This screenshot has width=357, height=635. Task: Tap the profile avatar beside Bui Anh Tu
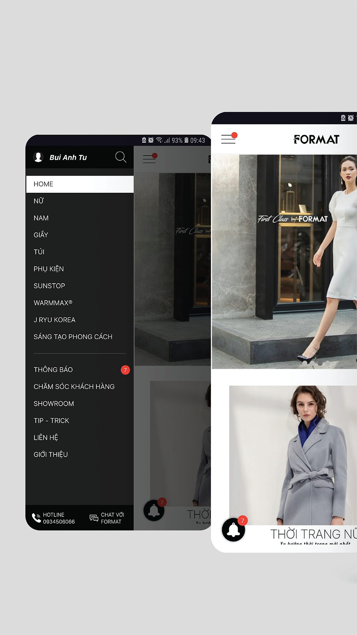(x=38, y=157)
